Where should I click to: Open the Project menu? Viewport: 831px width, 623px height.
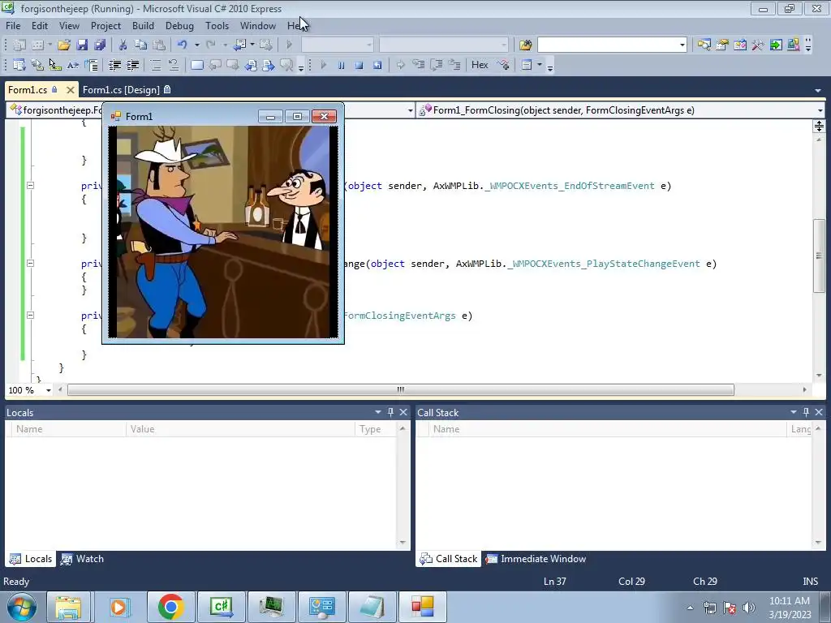click(x=105, y=25)
